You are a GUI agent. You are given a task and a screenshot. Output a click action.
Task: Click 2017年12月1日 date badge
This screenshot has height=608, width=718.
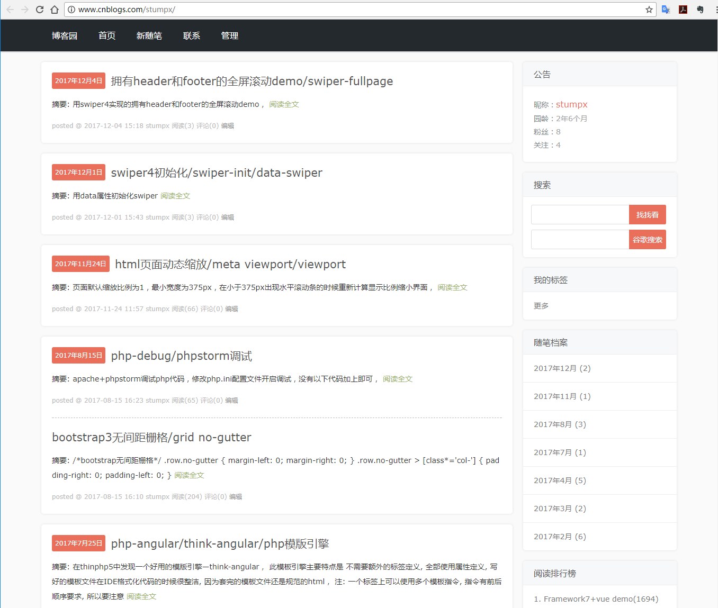click(x=78, y=172)
